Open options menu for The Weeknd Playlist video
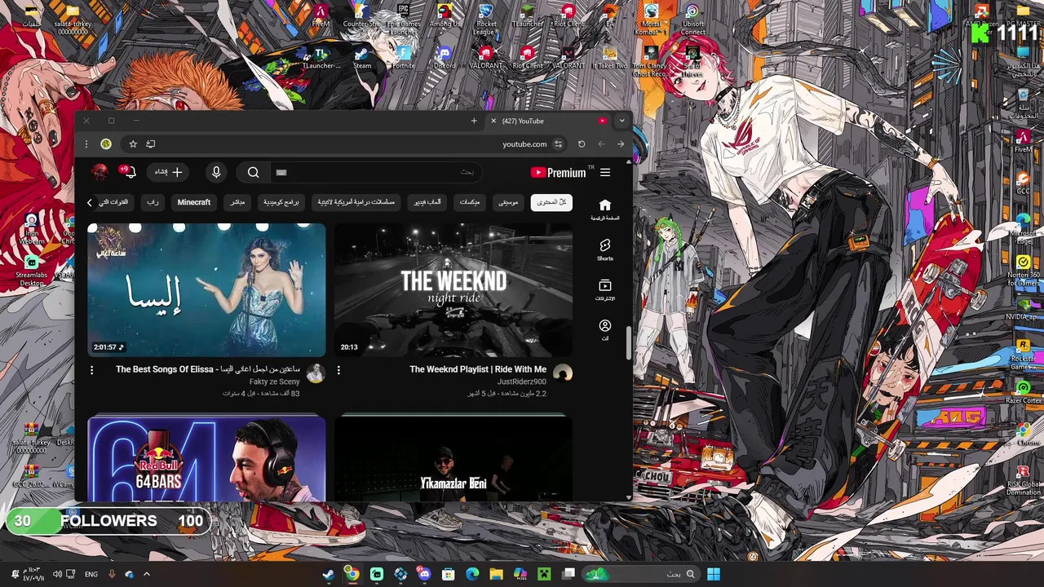1044x587 pixels. pyautogui.click(x=338, y=370)
